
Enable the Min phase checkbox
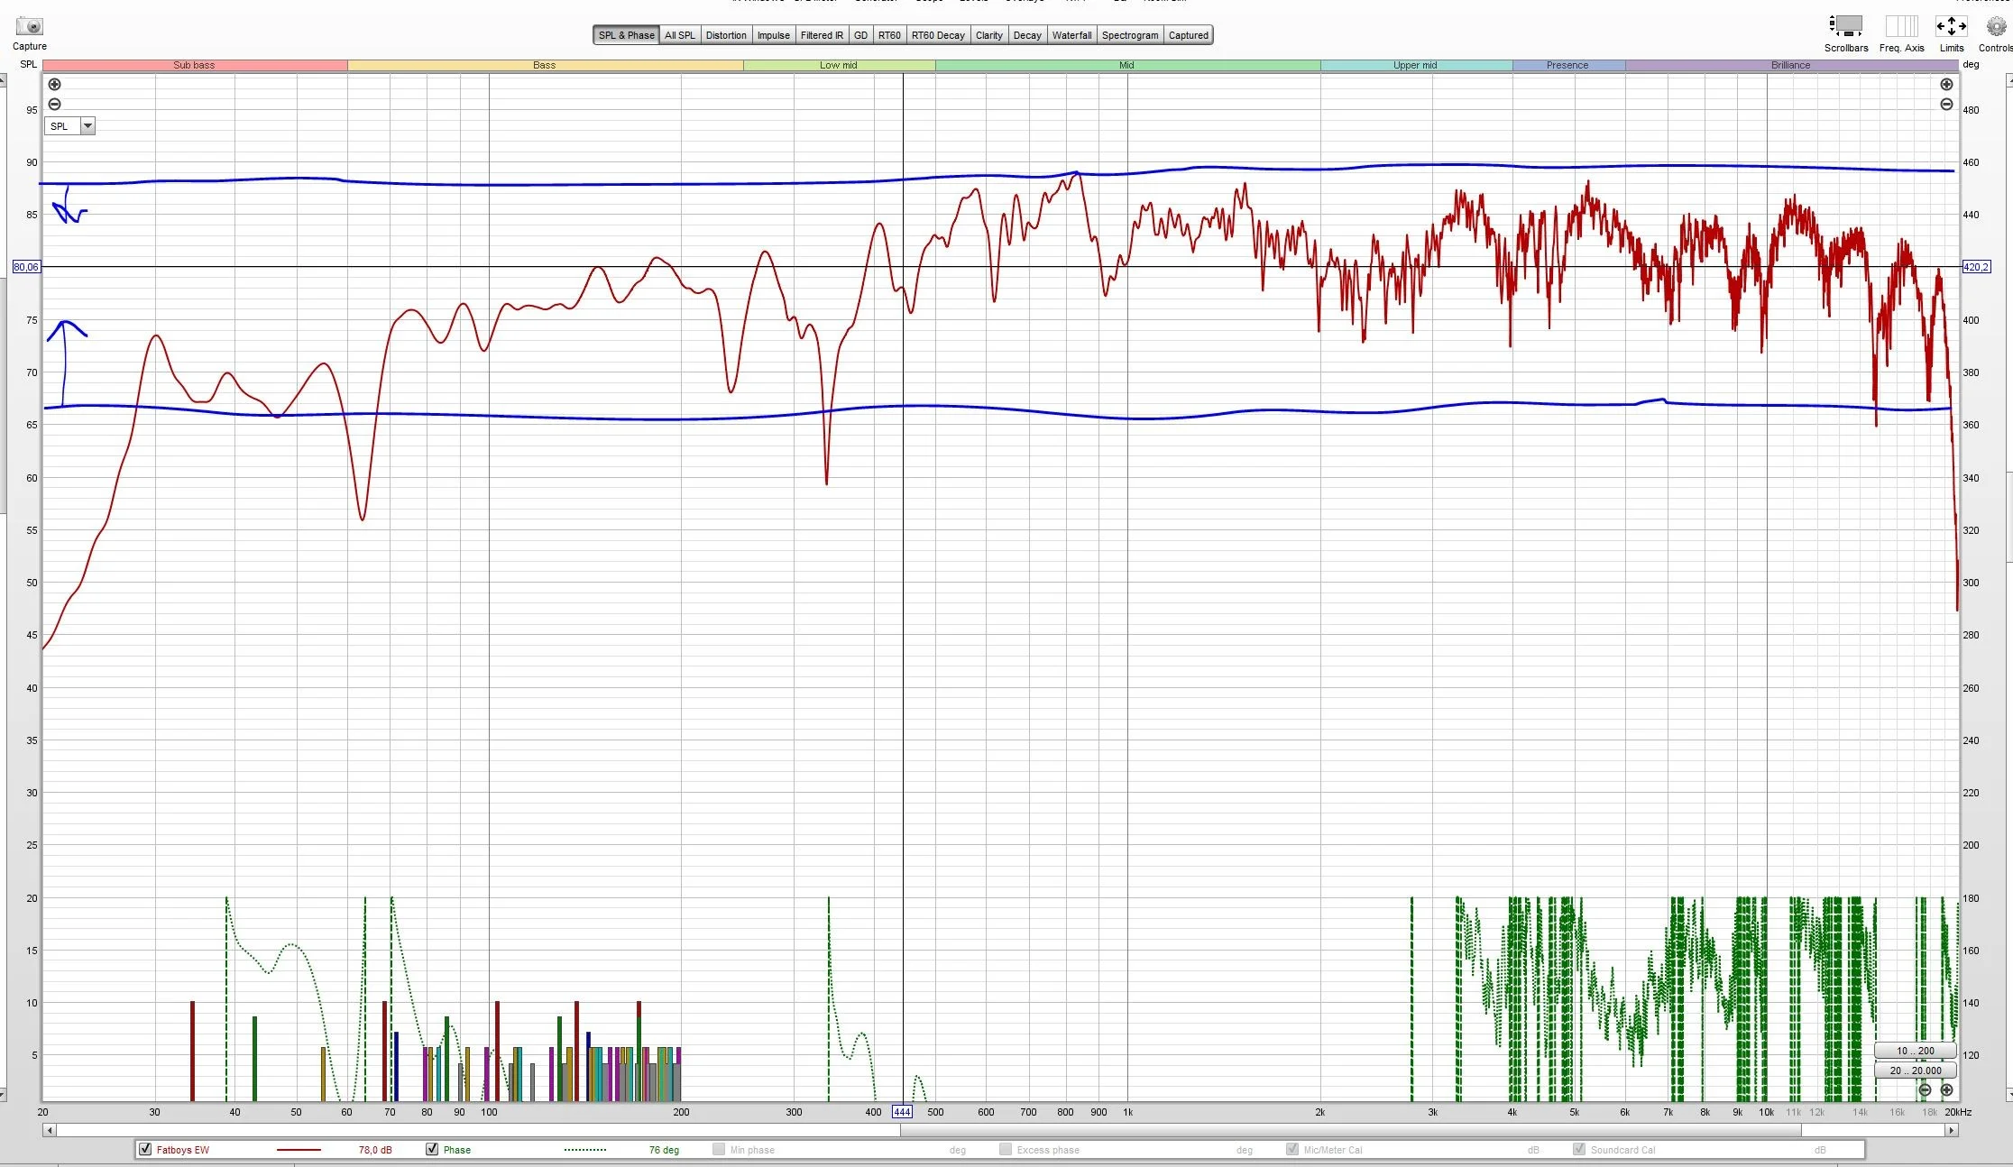click(x=719, y=1149)
